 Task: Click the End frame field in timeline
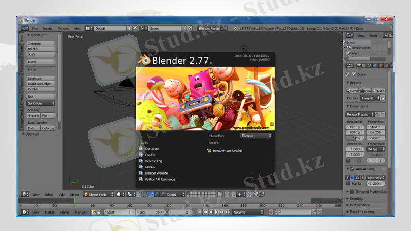[151, 211]
